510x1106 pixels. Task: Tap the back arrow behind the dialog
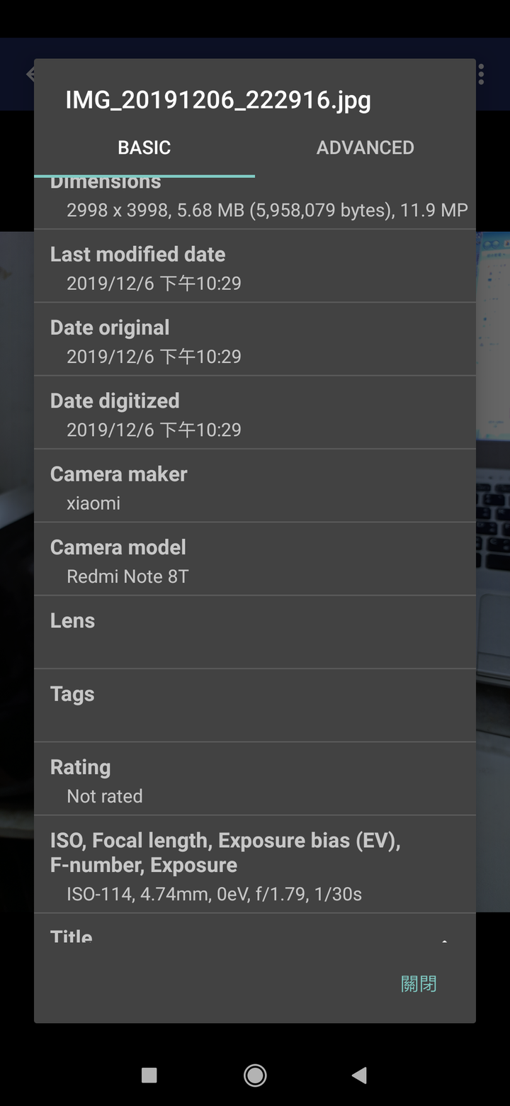[30, 74]
